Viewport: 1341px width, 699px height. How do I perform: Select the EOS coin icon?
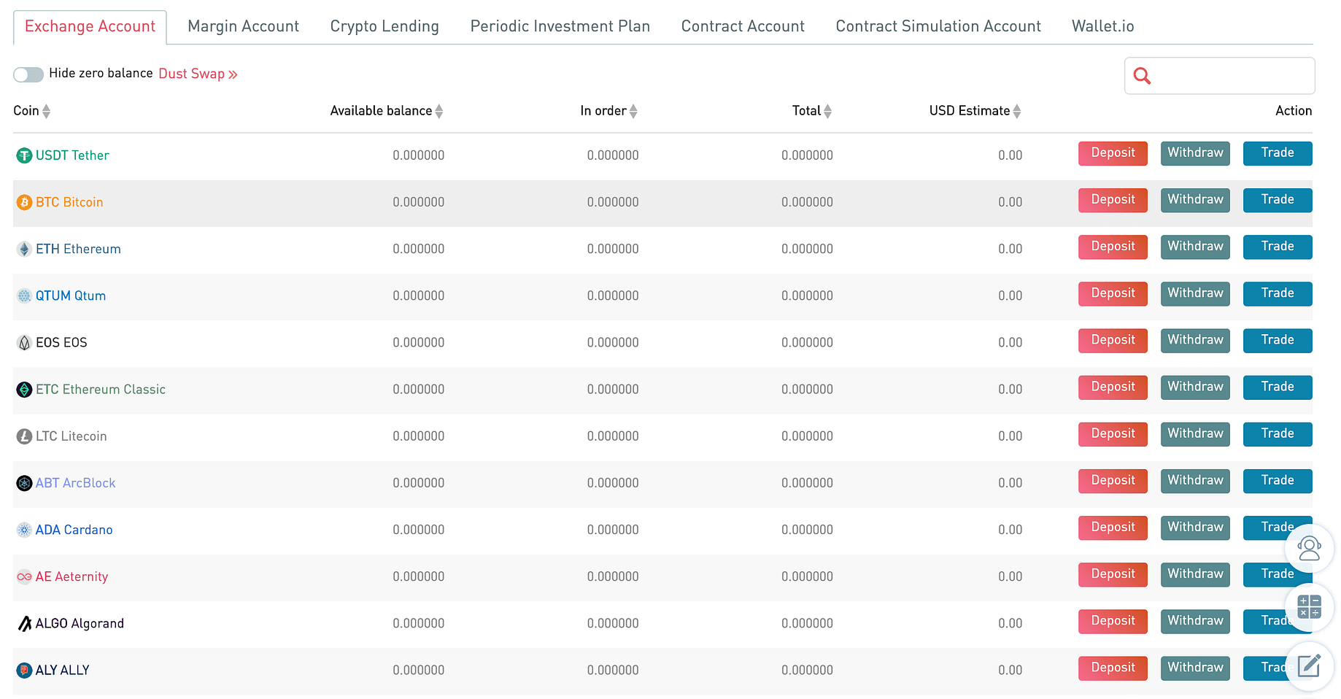pyautogui.click(x=23, y=342)
